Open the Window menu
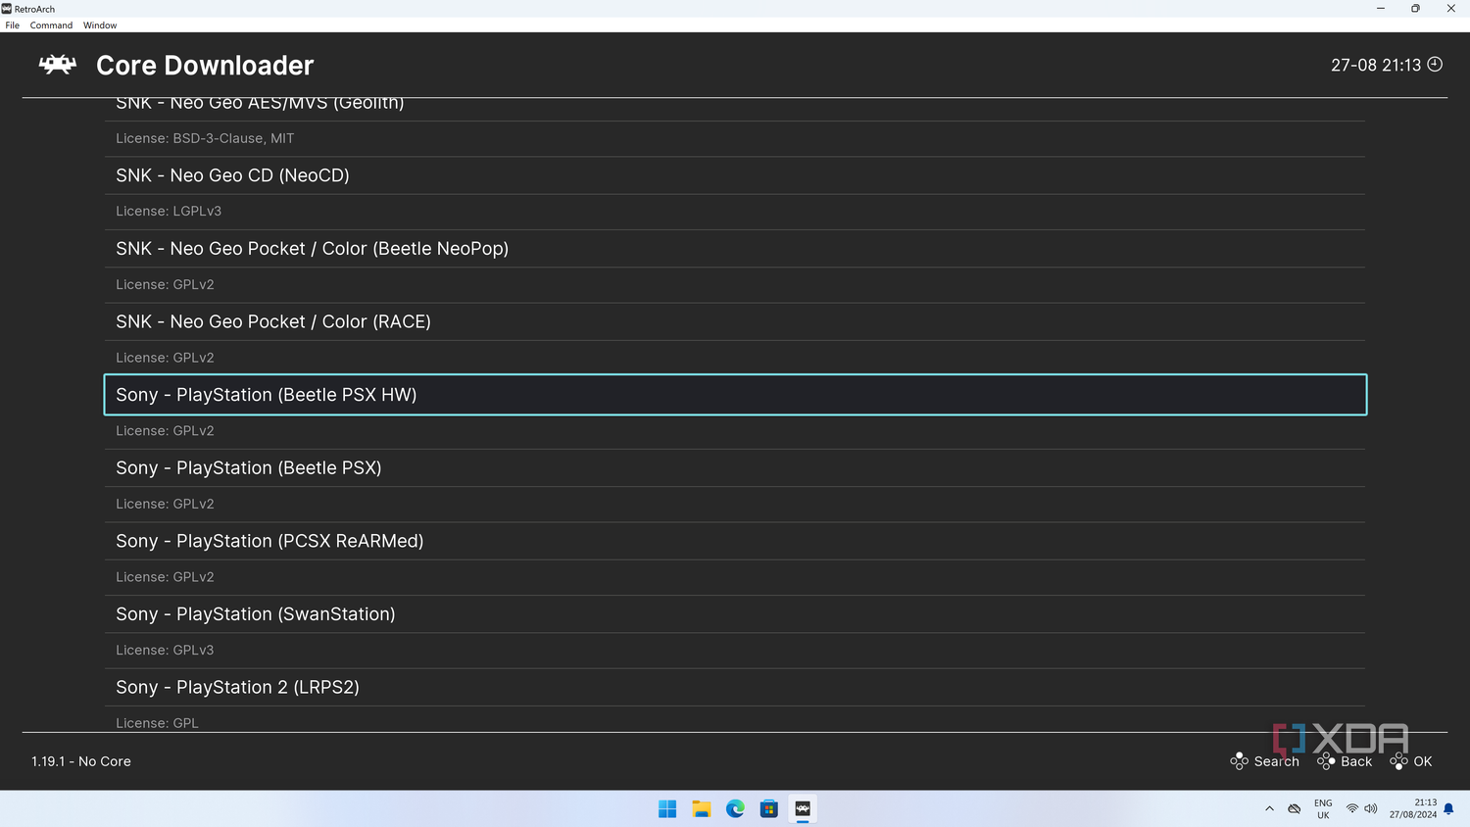 (100, 25)
